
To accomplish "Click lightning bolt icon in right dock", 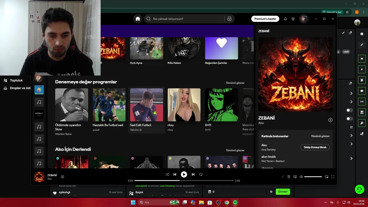I will click(x=362, y=69).
